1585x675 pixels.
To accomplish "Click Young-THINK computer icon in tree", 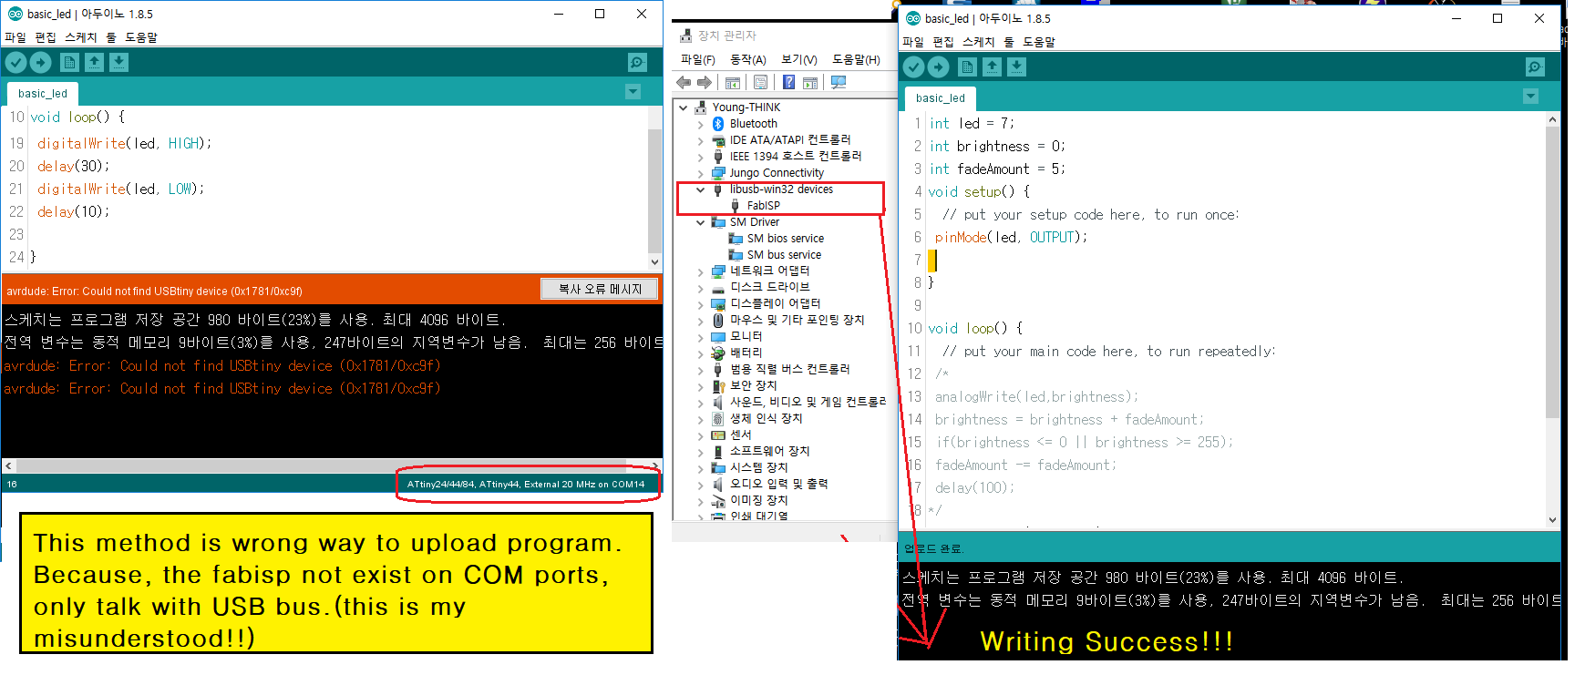I will (700, 107).
